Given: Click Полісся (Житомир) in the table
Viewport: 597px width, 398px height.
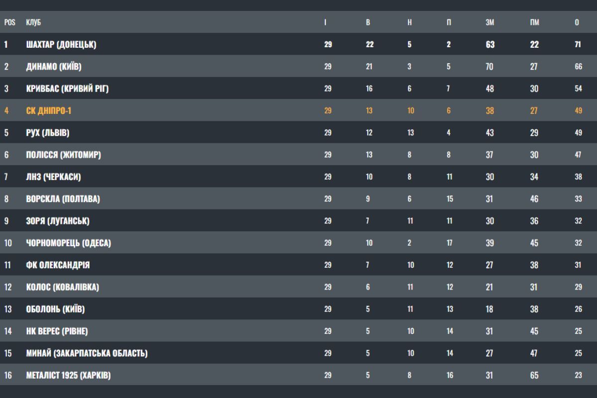Looking at the screenshot, I should (63, 155).
